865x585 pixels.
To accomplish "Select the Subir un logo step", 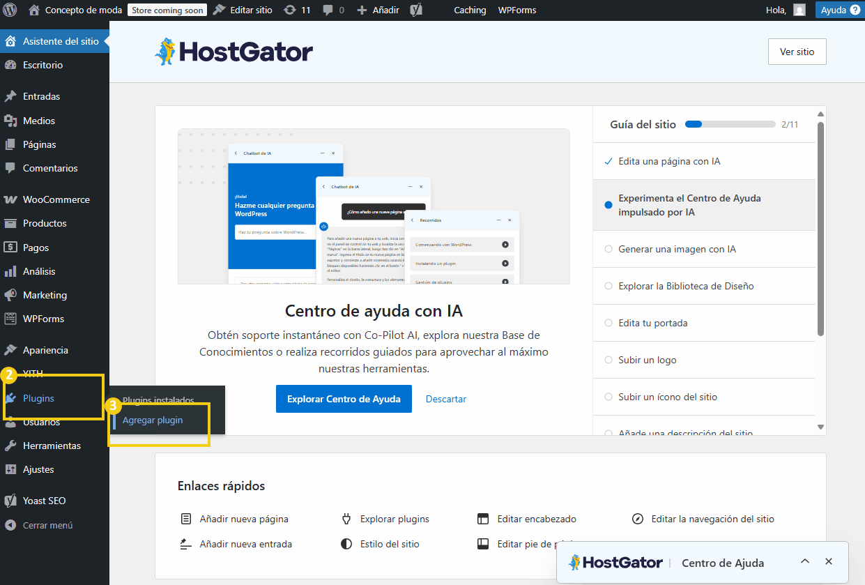I will tap(704, 360).
